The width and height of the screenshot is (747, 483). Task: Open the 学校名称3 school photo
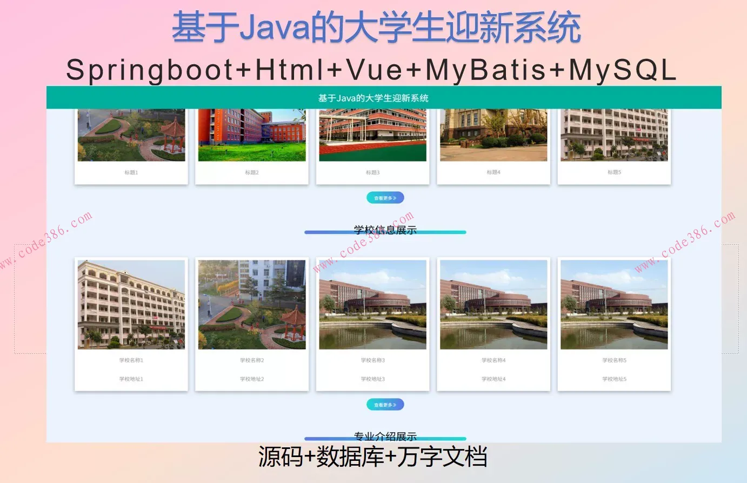pos(372,305)
